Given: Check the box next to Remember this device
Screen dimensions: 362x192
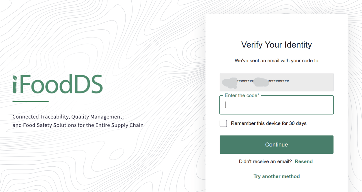Looking at the screenshot, I should (223, 123).
